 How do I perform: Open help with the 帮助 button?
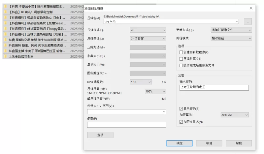click(x=239, y=143)
